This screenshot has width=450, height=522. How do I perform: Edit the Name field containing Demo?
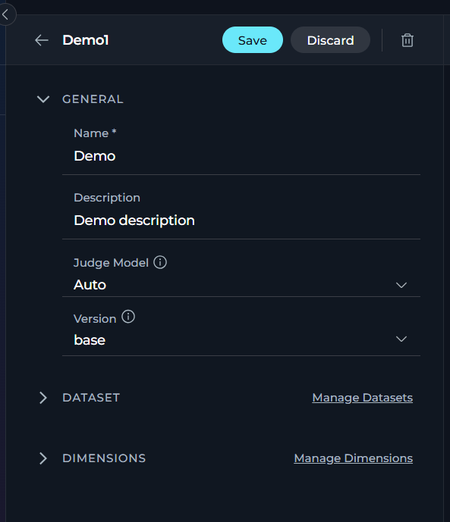(x=241, y=156)
